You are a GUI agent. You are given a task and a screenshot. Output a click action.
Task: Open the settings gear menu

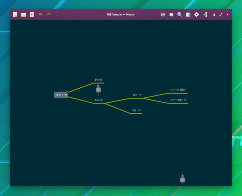(196, 15)
